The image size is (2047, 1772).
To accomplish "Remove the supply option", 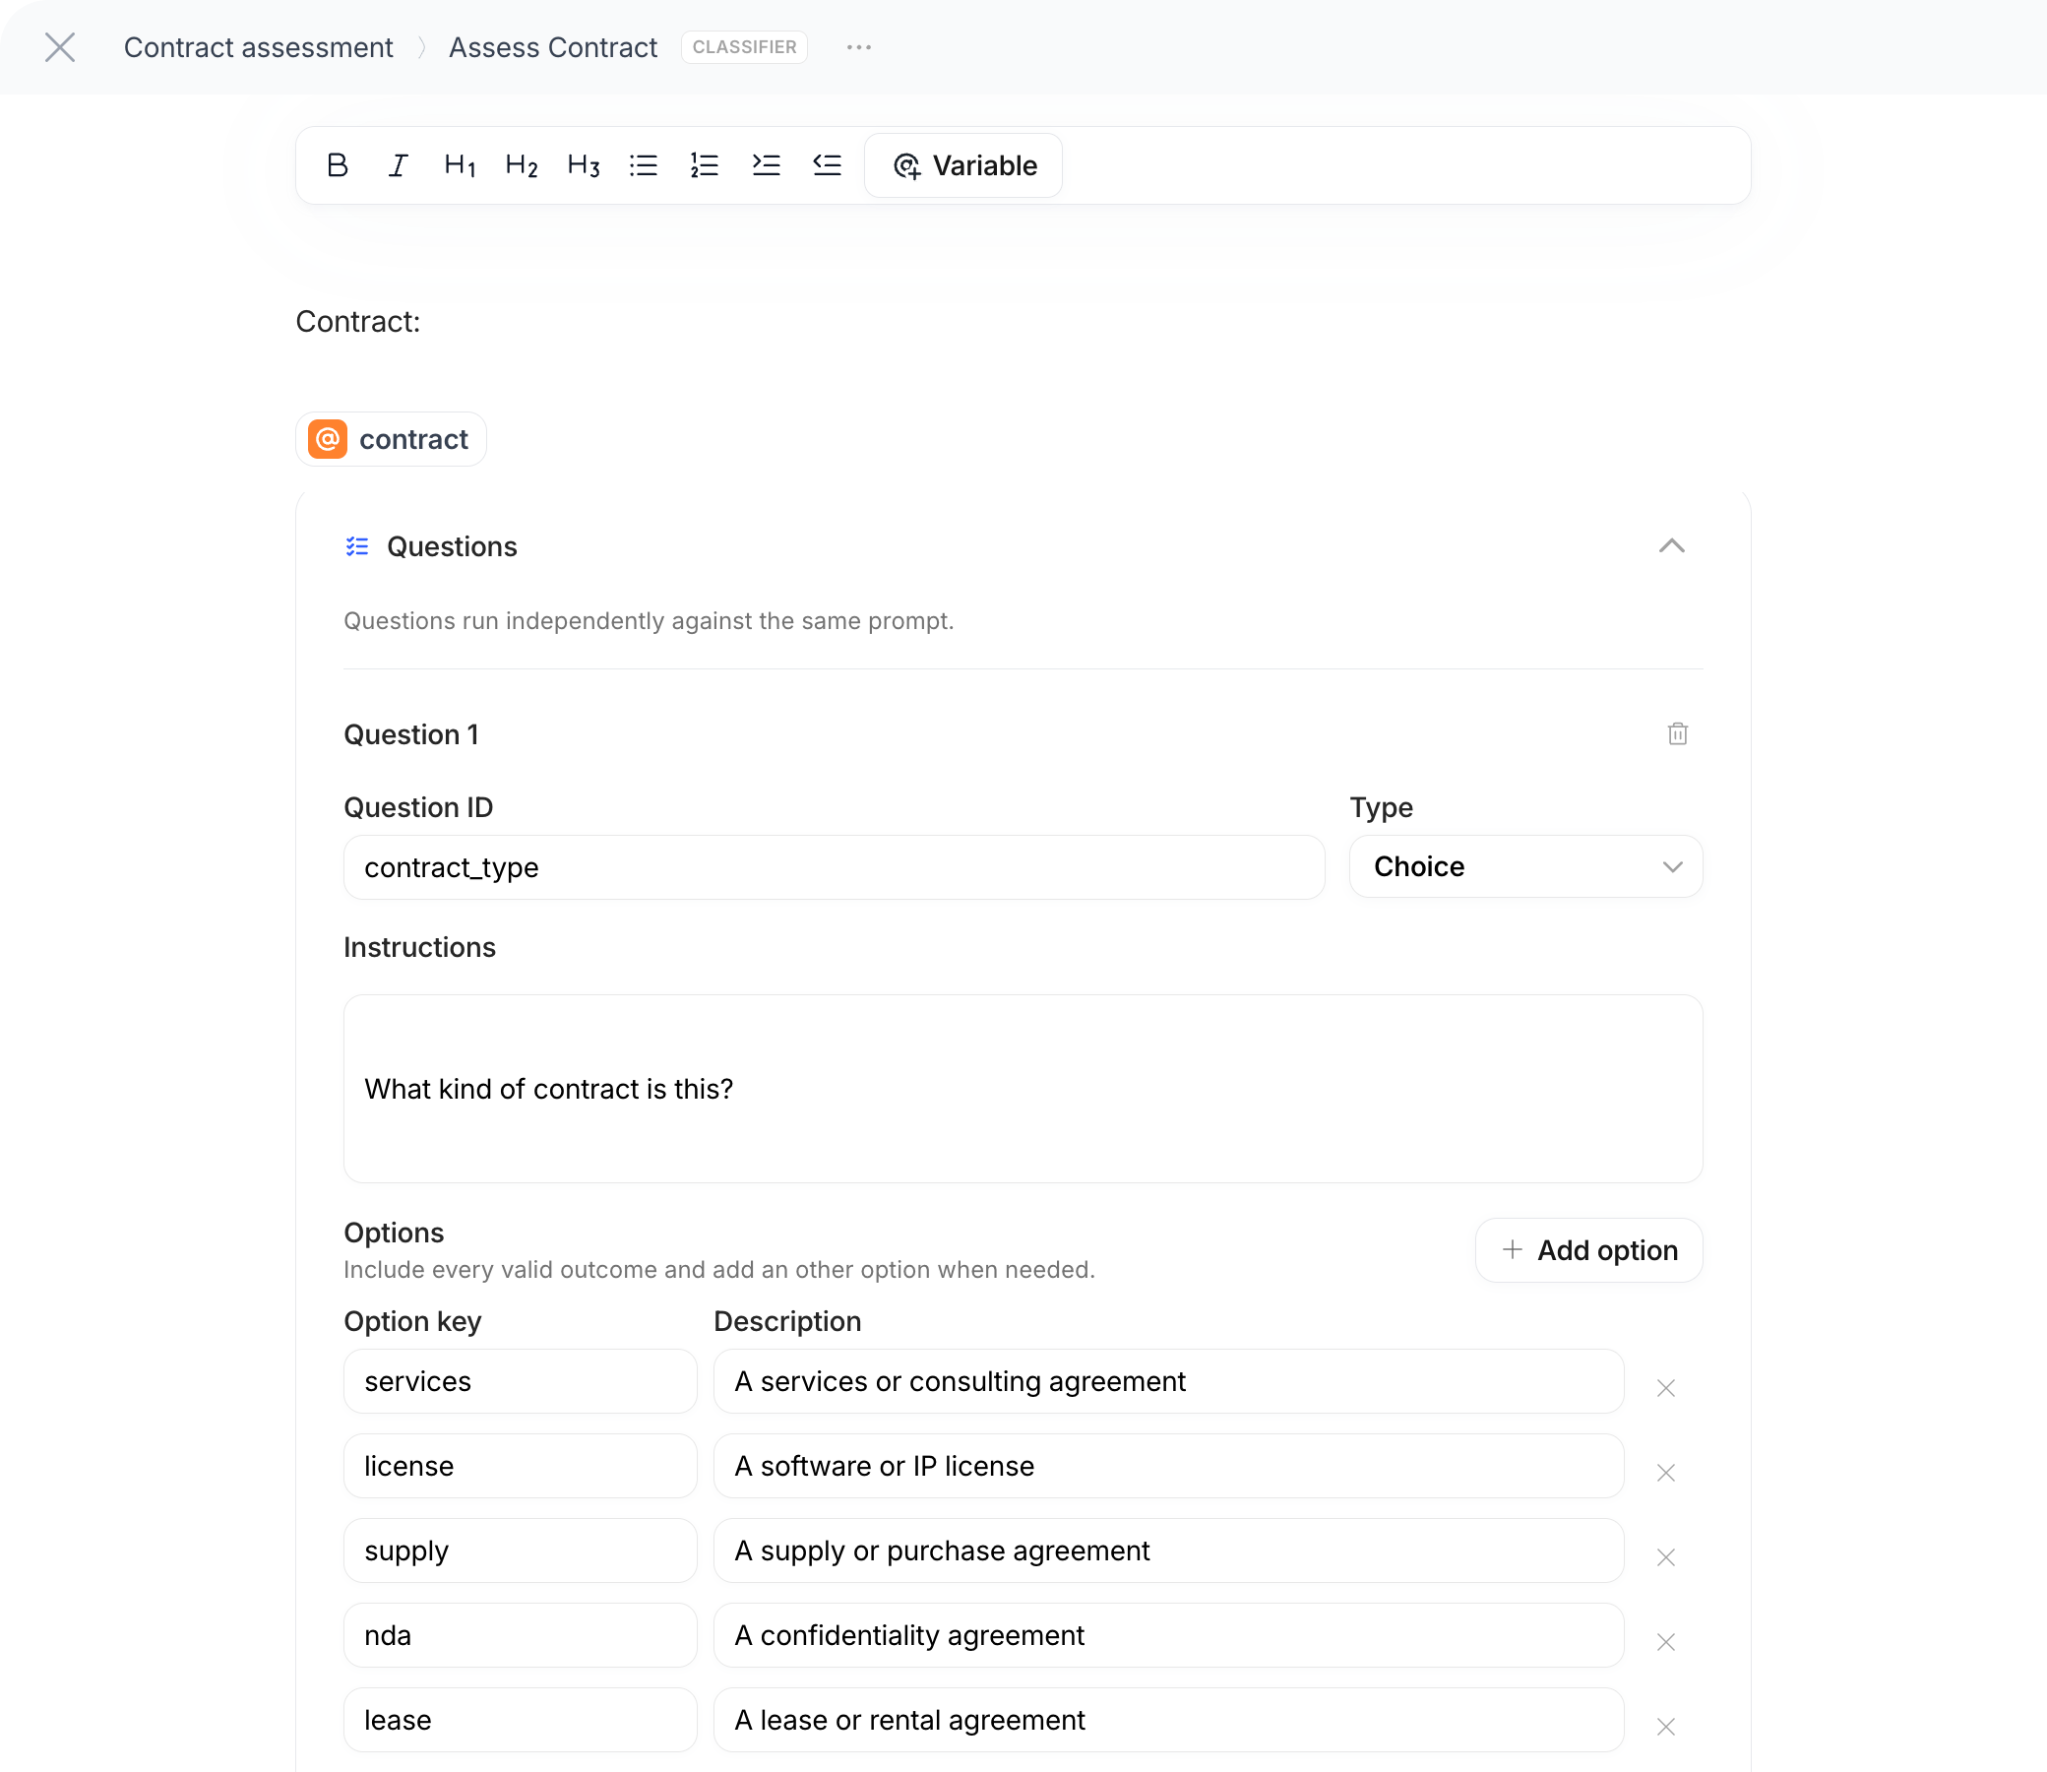I will coord(1665,1557).
